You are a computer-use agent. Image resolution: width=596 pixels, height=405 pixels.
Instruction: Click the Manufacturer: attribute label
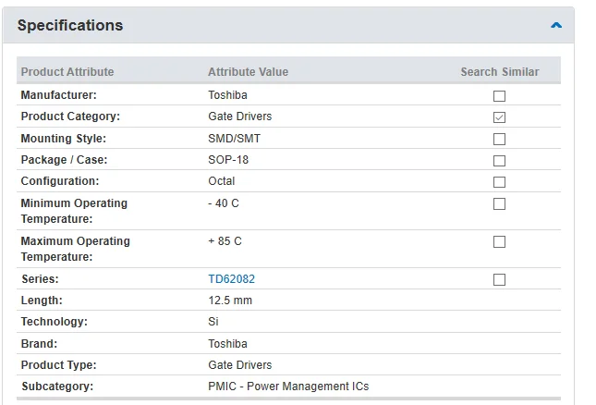point(58,94)
